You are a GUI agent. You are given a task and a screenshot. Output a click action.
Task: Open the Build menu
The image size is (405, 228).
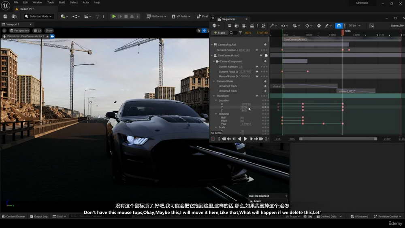pos(62,2)
